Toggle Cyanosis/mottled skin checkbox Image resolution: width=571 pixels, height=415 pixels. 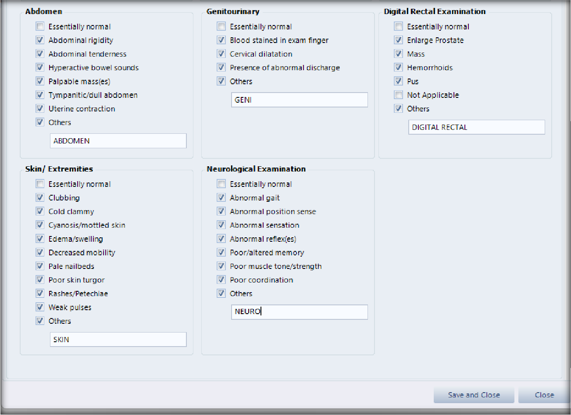point(40,225)
